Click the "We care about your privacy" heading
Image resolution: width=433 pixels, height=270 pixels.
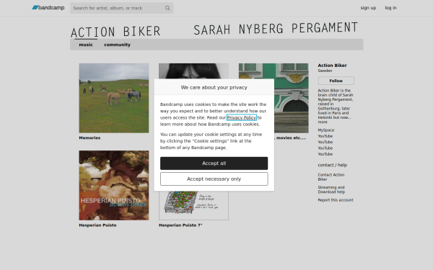point(214,87)
